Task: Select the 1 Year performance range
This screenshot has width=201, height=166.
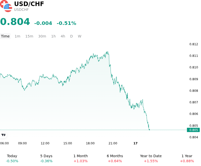Action: pos(187,158)
